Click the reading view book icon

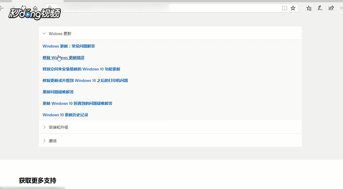tap(285, 8)
